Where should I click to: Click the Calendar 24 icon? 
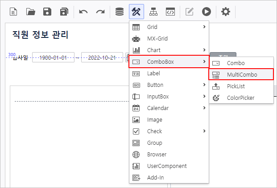point(136,108)
